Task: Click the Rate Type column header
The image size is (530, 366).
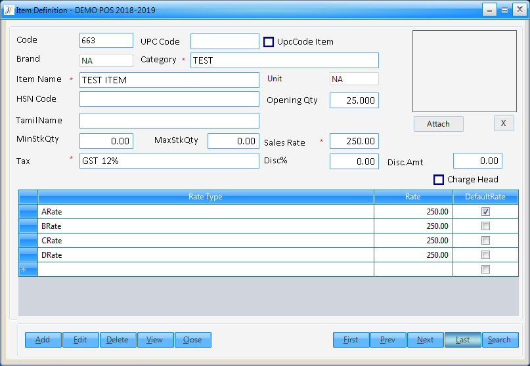Action: [x=206, y=197]
